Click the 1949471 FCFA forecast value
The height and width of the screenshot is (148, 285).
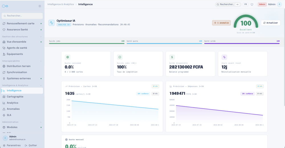[177, 94]
